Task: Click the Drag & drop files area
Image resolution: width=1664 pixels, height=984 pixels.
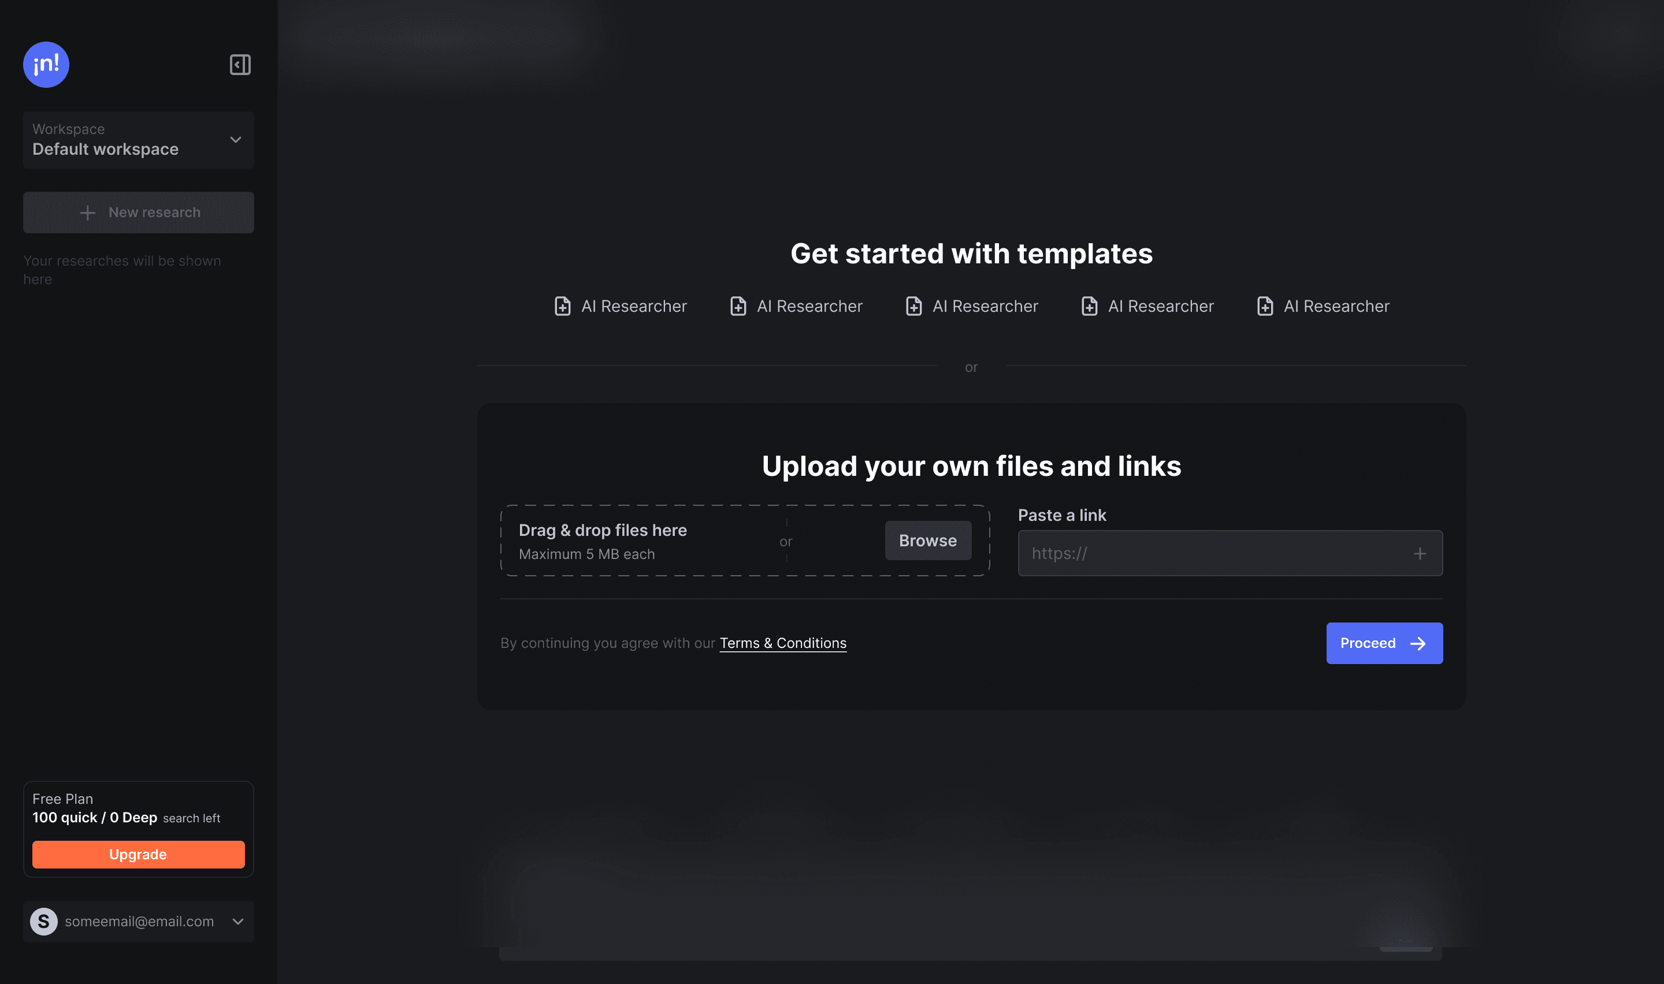Action: pos(637,541)
